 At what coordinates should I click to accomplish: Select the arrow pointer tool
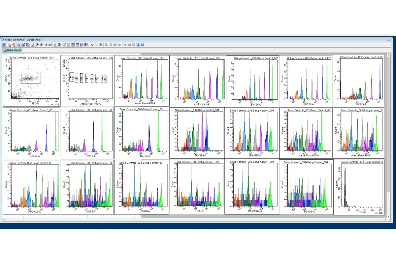pyautogui.click(x=19, y=45)
